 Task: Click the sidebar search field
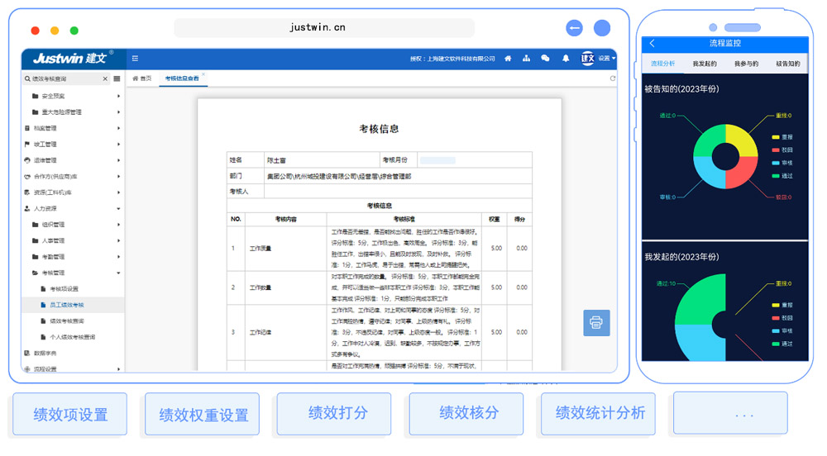click(x=66, y=78)
